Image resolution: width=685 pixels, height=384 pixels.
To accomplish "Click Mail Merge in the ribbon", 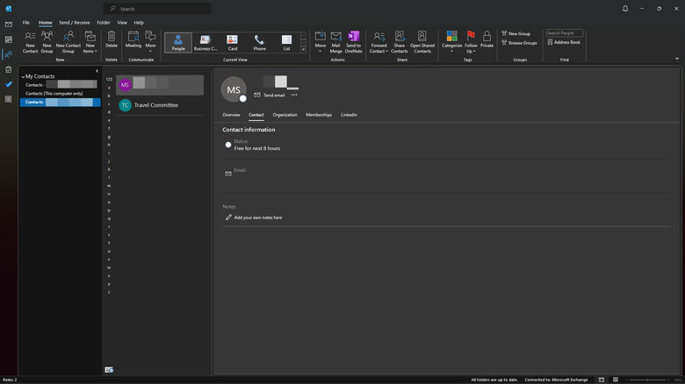I will tap(335, 38).
